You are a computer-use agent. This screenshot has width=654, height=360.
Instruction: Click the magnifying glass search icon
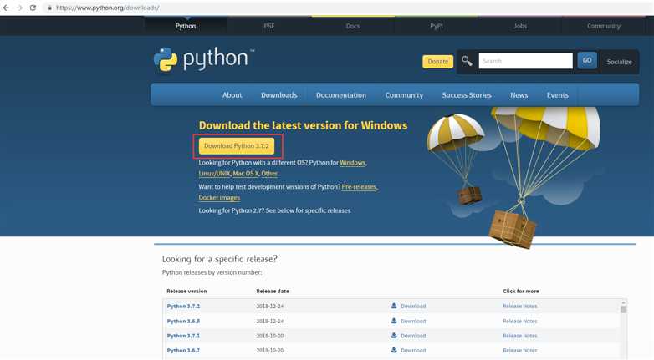coord(467,61)
